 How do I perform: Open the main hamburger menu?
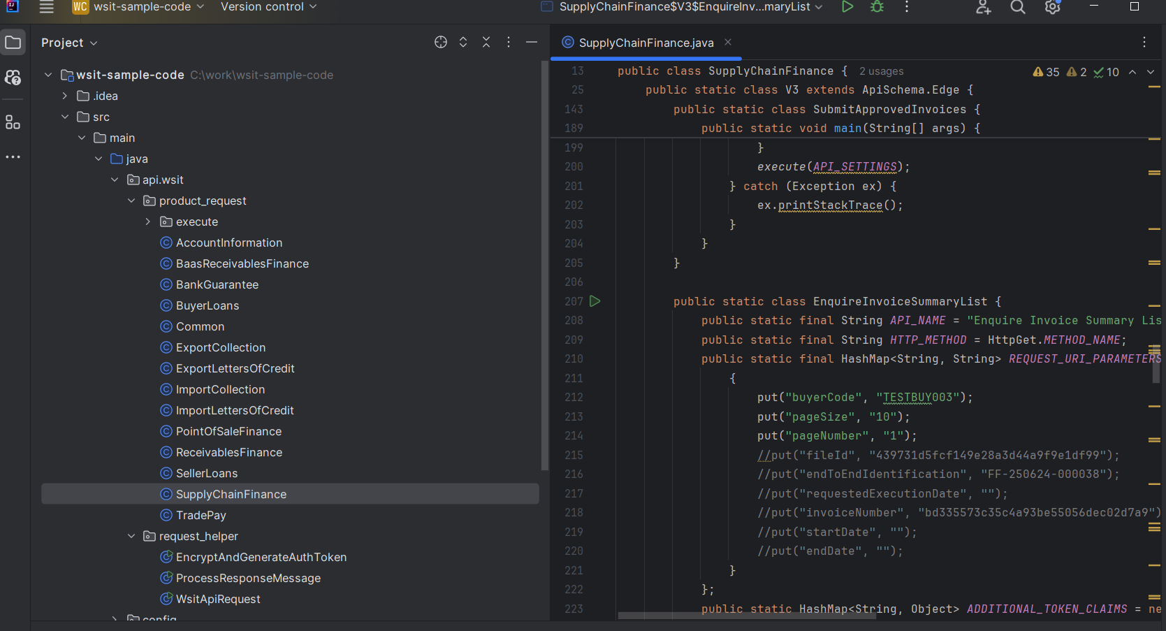click(46, 6)
